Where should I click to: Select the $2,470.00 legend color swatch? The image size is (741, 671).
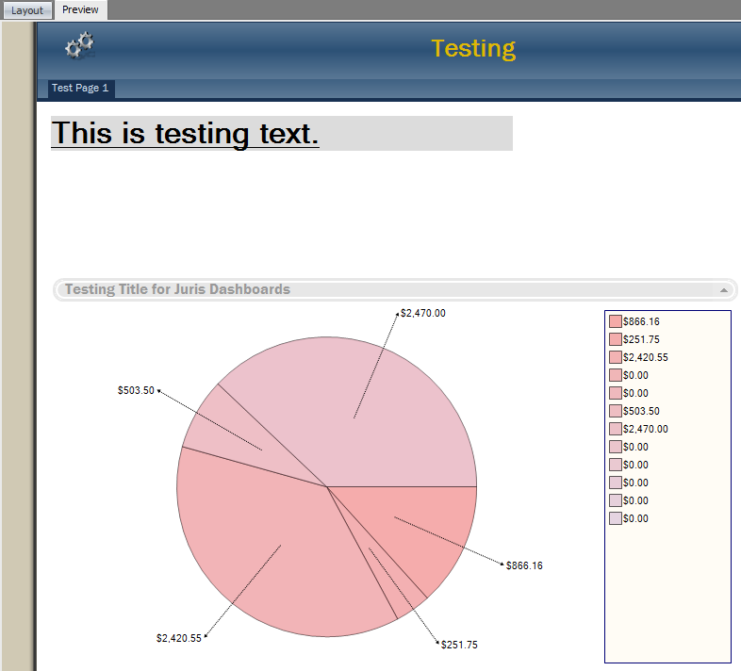point(616,430)
